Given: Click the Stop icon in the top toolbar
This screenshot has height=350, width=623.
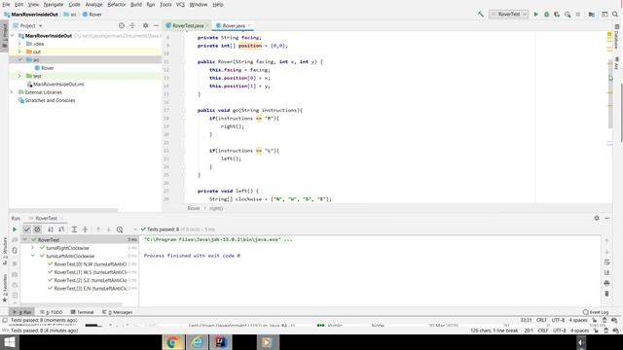Looking at the screenshot, I should pos(578,15).
